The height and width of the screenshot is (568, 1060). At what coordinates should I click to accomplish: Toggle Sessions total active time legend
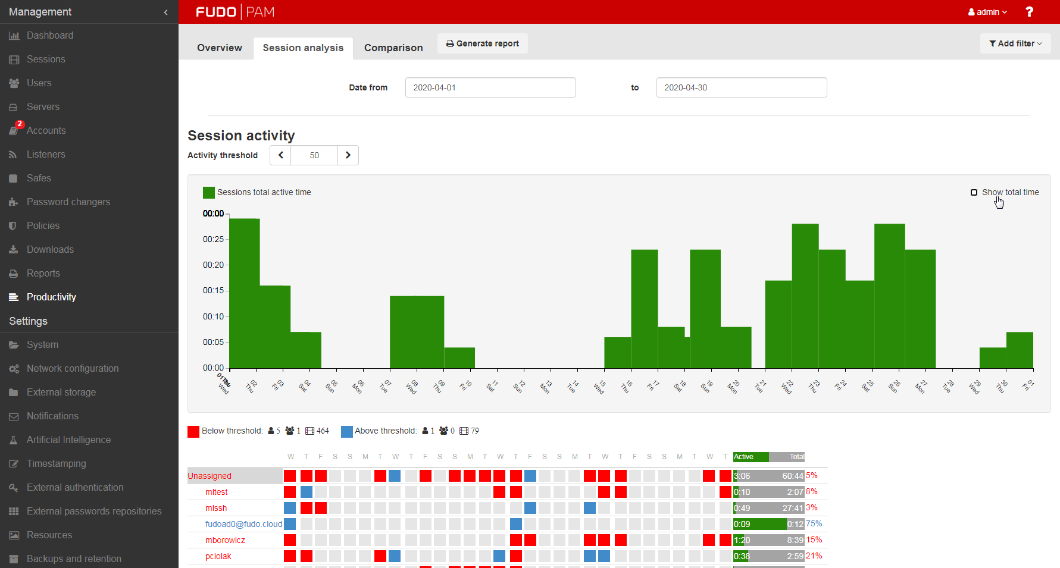[x=257, y=192]
